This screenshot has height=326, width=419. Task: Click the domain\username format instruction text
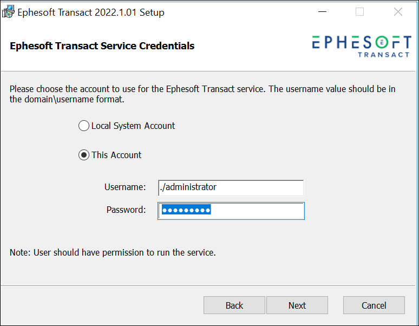coord(202,94)
